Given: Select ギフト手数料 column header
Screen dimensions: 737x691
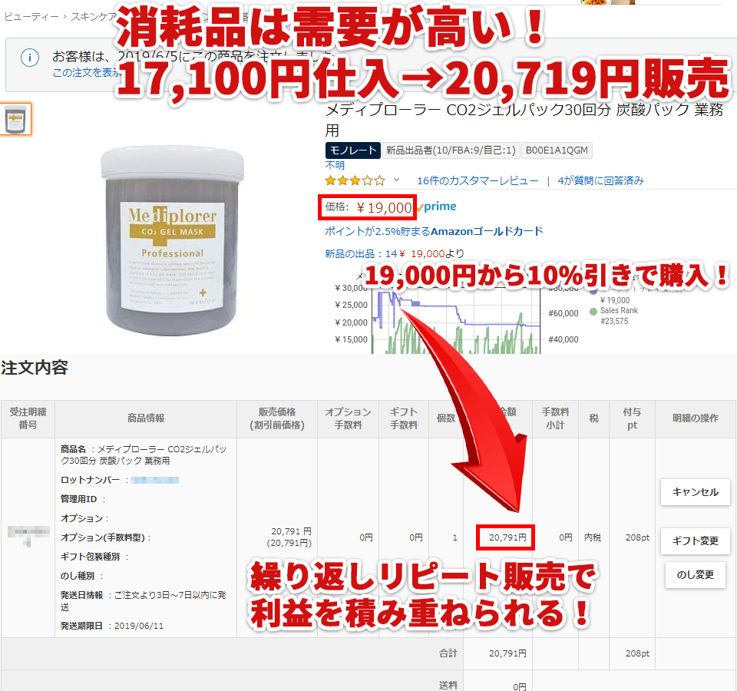Looking at the screenshot, I should click(404, 418).
